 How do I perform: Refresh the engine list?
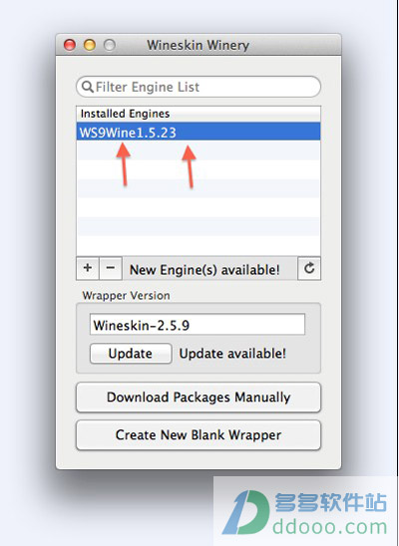pyautogui.click(x=309, y=268)
